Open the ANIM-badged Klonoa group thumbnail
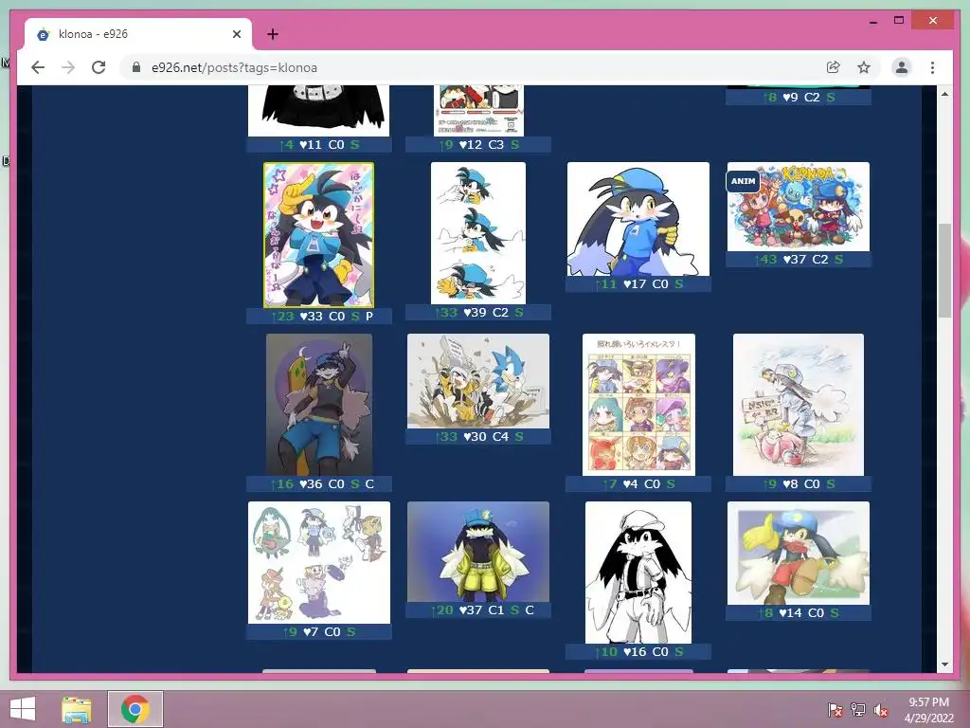 (x=798, y=206)
